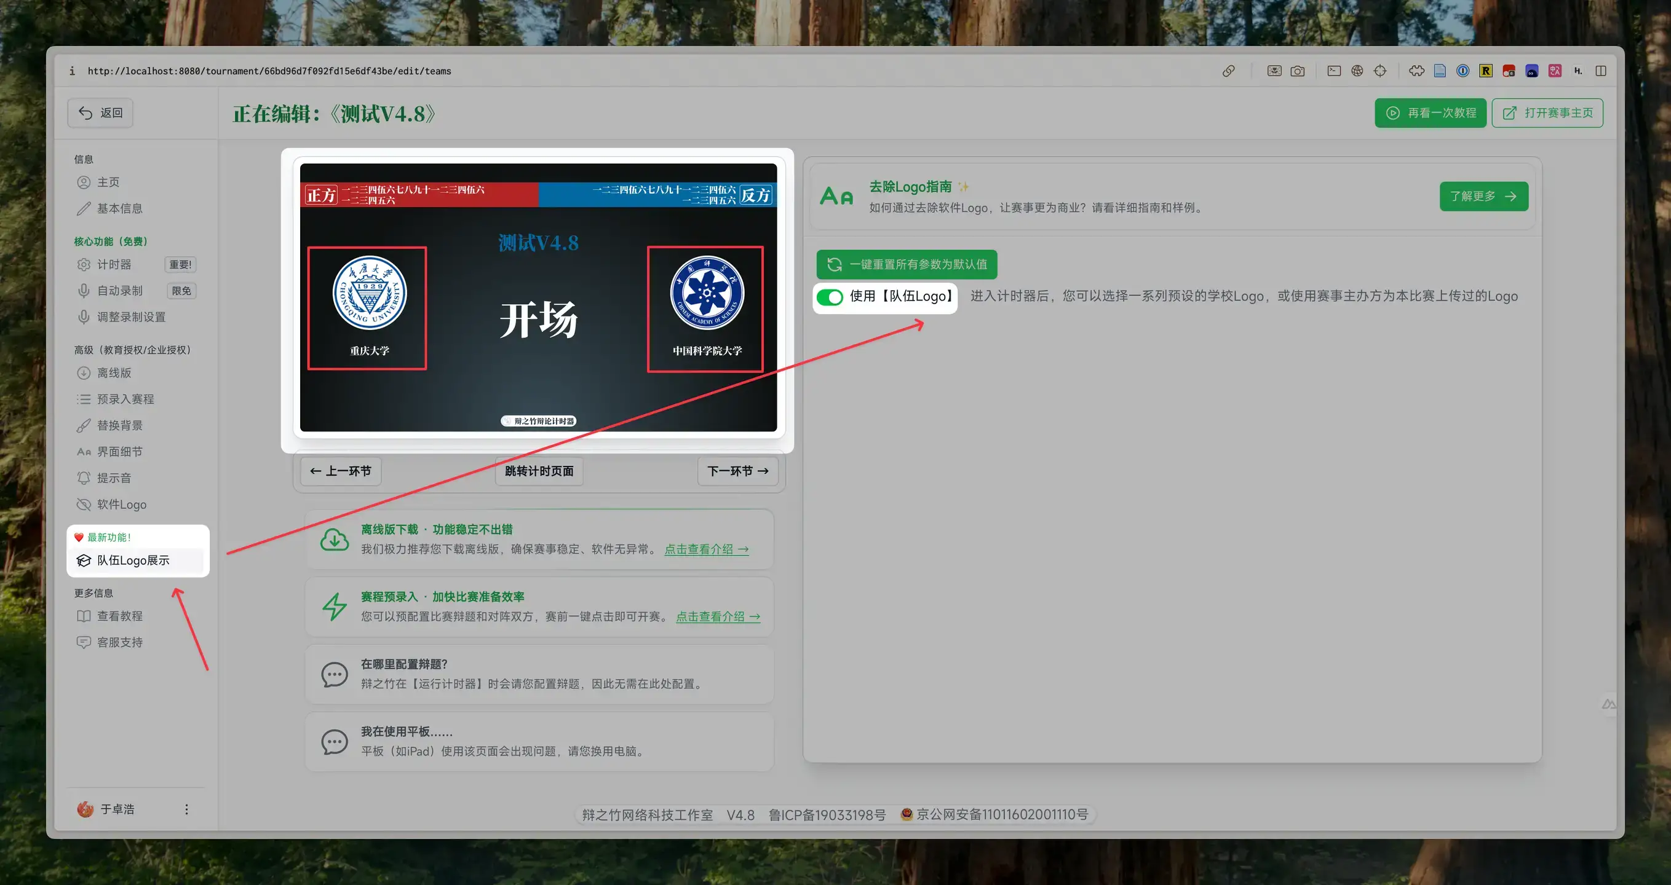Click the red extension icon with badge
The height and width of the screenshot is (885, 1671).
1509,71
